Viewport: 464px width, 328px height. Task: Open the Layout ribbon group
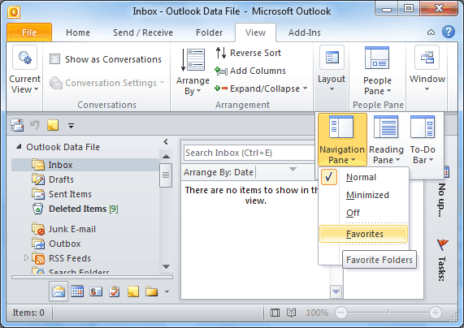pos(332,69)
